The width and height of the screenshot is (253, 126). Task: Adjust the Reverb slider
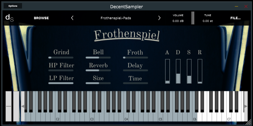pyautogui.click(x=98, y=70)
